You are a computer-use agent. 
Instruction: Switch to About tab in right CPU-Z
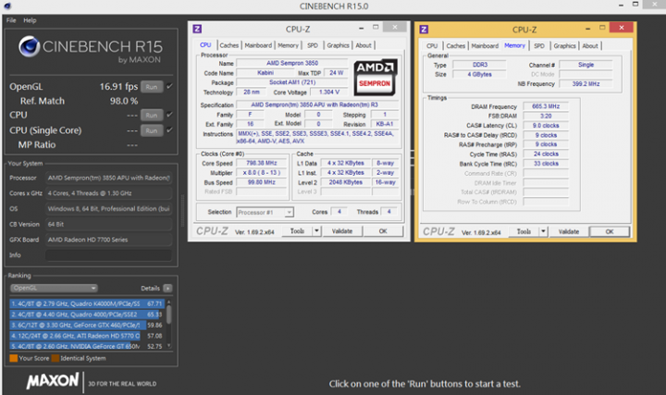590,45
